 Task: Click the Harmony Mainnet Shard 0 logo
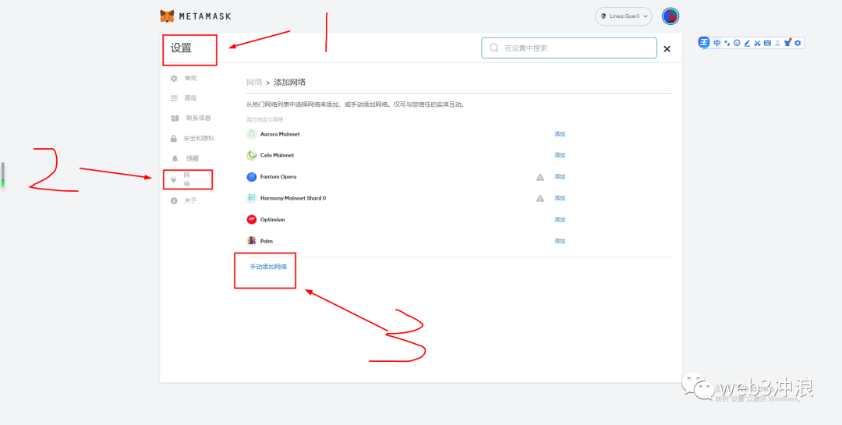click(251, 198)
